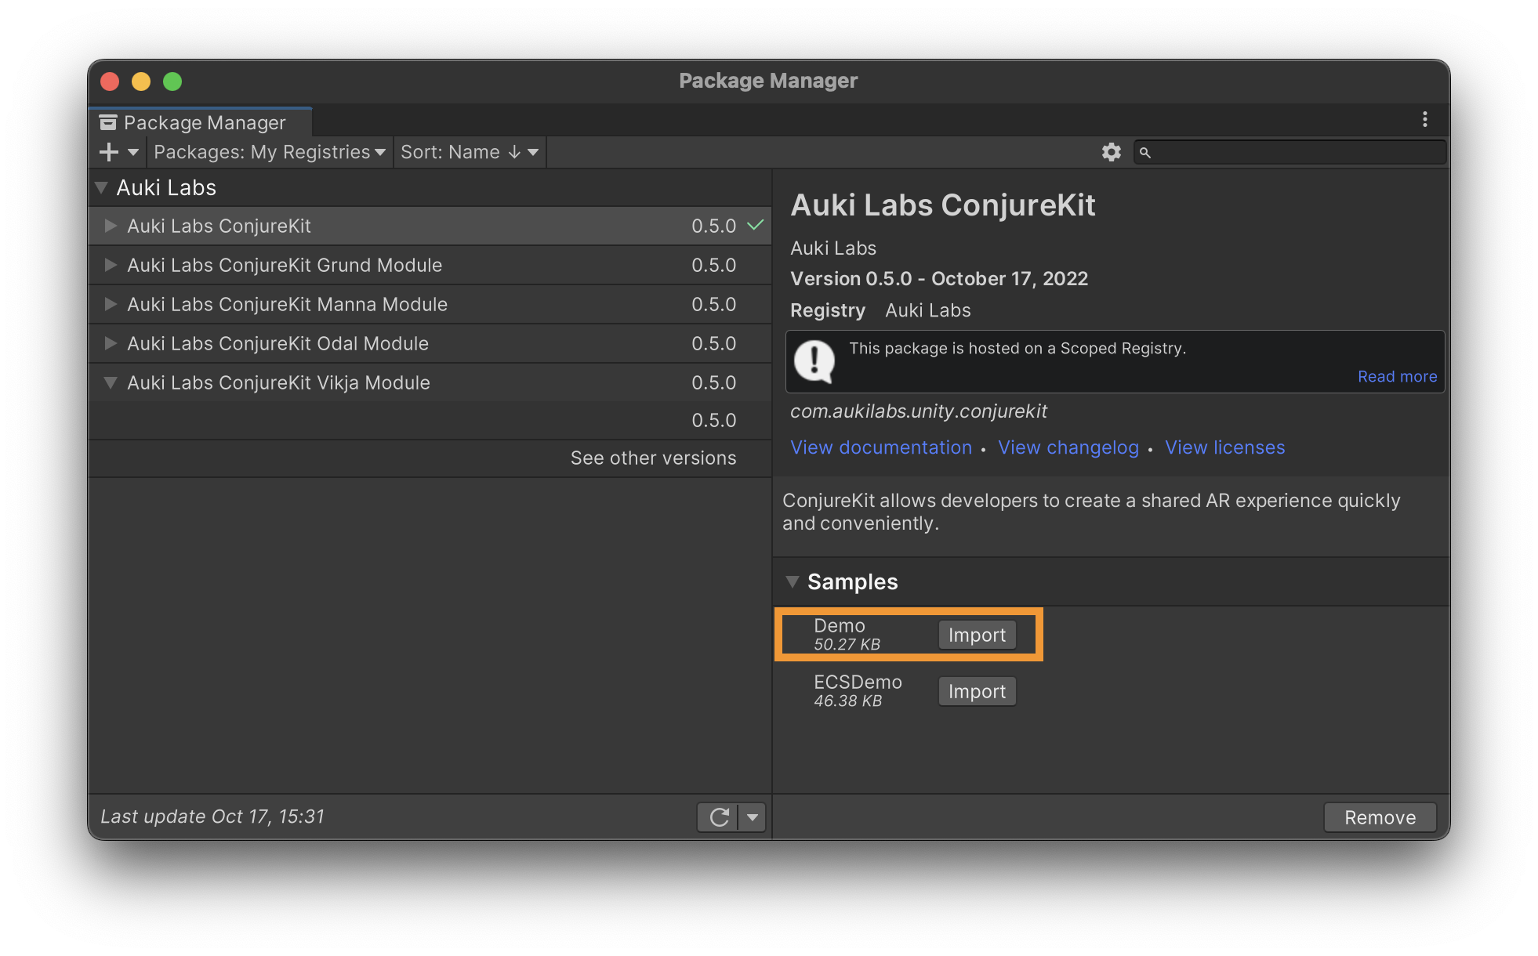Click See other versions

pyautogui.click(x=653, y=458)
